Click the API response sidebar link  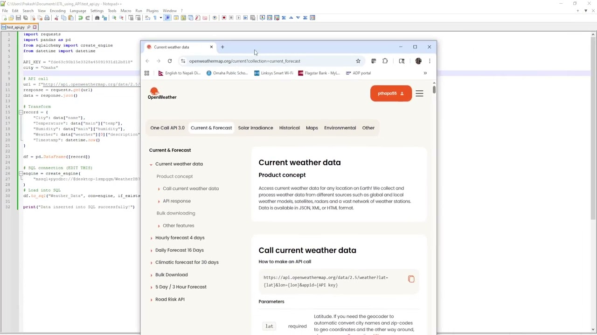(x=177, y=201)
